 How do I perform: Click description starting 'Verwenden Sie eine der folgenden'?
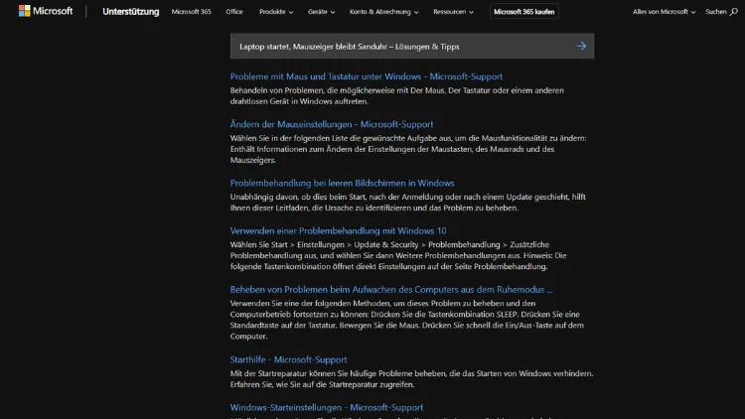(x=406, y=320)
